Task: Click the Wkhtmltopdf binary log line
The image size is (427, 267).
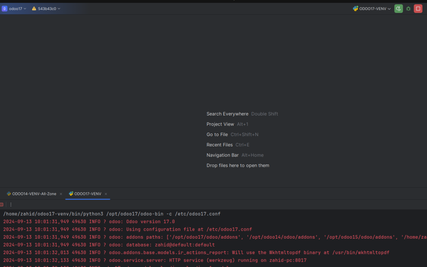Action: click(196, 252)
